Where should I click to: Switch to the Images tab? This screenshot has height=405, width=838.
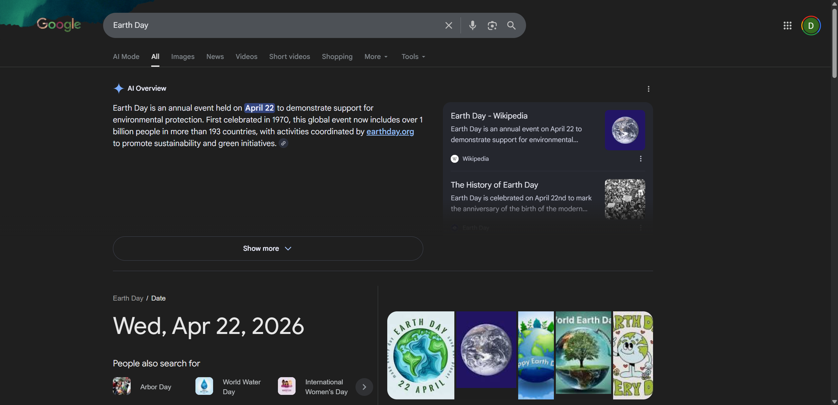[183, 57]
